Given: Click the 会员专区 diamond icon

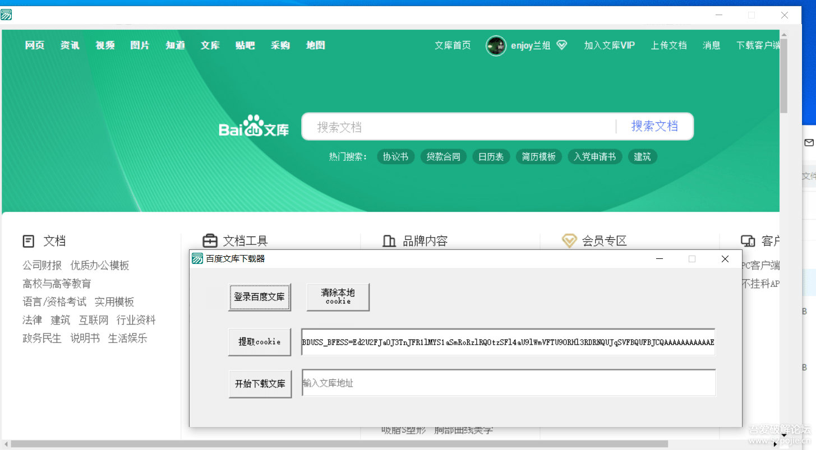Looking at the screenshot, I should 569,241.
